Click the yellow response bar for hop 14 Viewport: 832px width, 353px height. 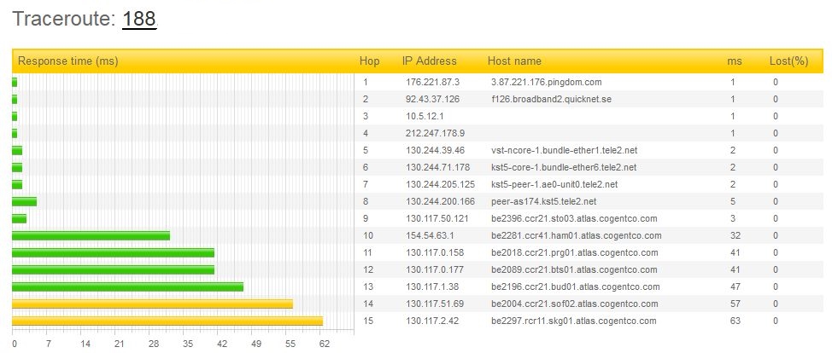(152, 304)
